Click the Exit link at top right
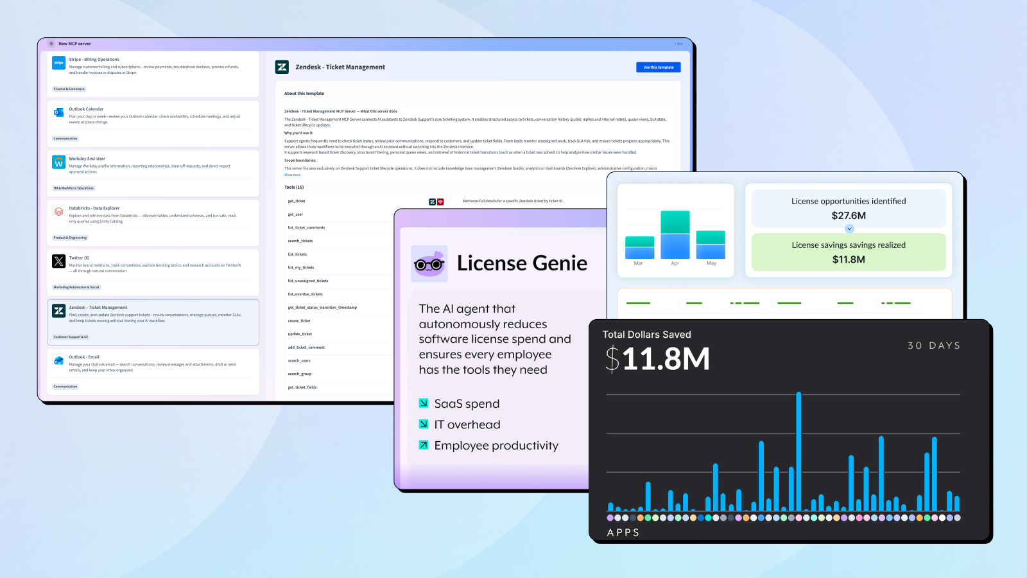Screen dimensions: 1027x578 point(678,44)
